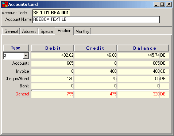Click Bank credit value 0
Screen dimensions: 174x136
click(x=96, y=86)
